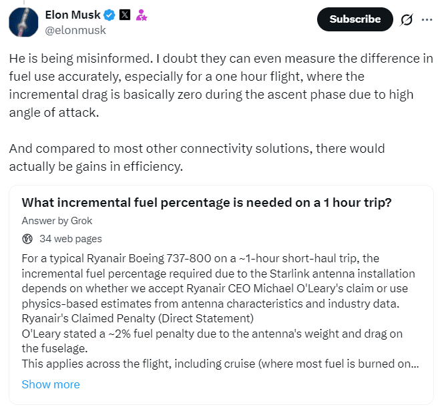Viewport: 444px width, 411px height.
Task: Open the three-dot more options menu
Action: [x=427, y=19]
